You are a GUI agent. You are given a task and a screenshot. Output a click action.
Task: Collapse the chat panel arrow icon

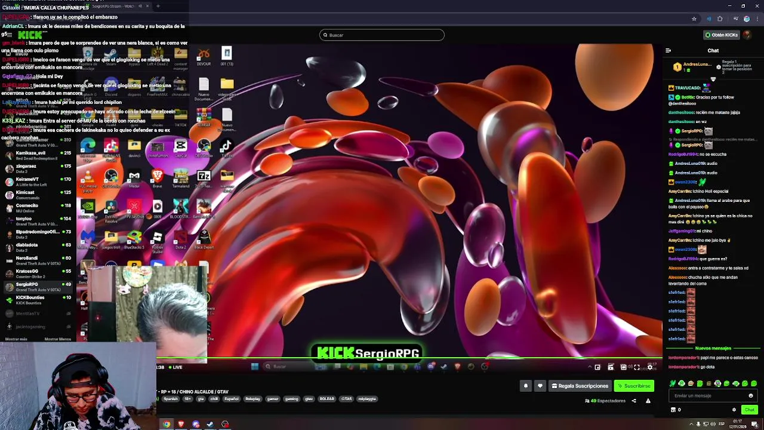(668, 51)
